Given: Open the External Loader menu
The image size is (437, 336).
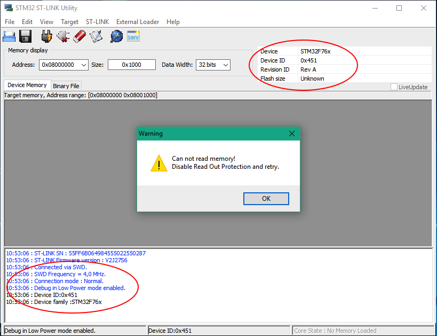Looking at the screenshot, I should pos(138,22).
